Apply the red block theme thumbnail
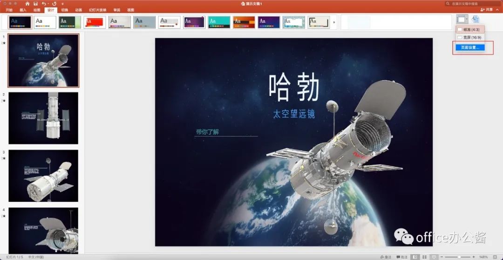The image size is (503, 260). click(x=95, y=22)
